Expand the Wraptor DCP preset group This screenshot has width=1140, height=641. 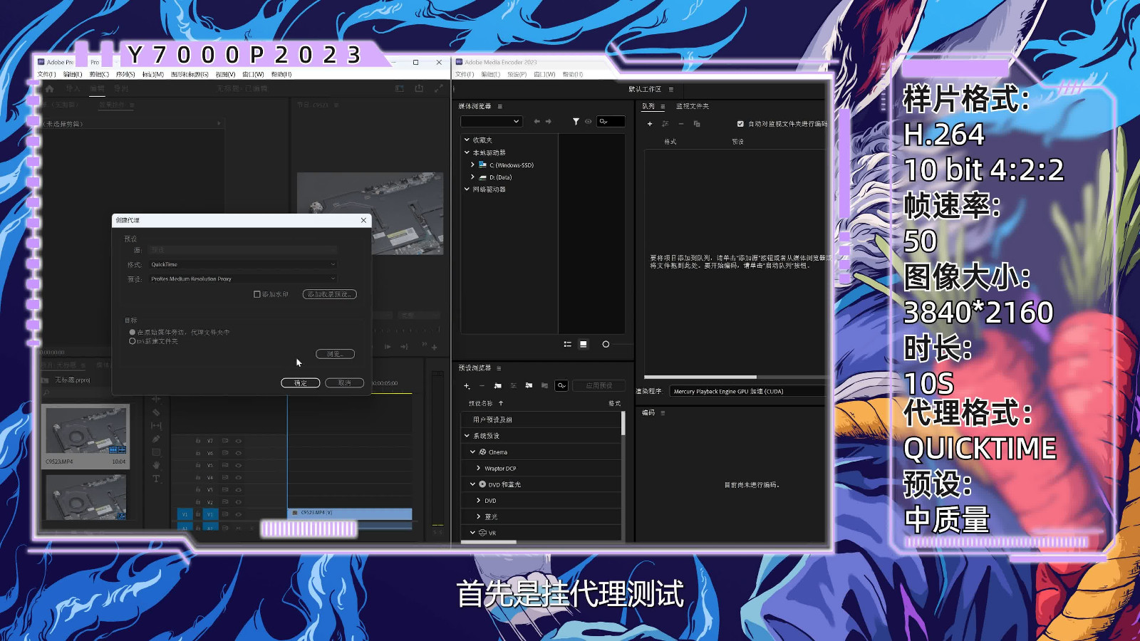[x=478, y=468]
